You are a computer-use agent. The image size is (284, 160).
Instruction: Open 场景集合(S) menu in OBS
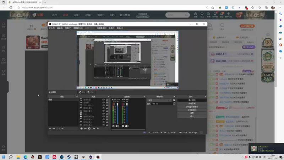point(102,28)
